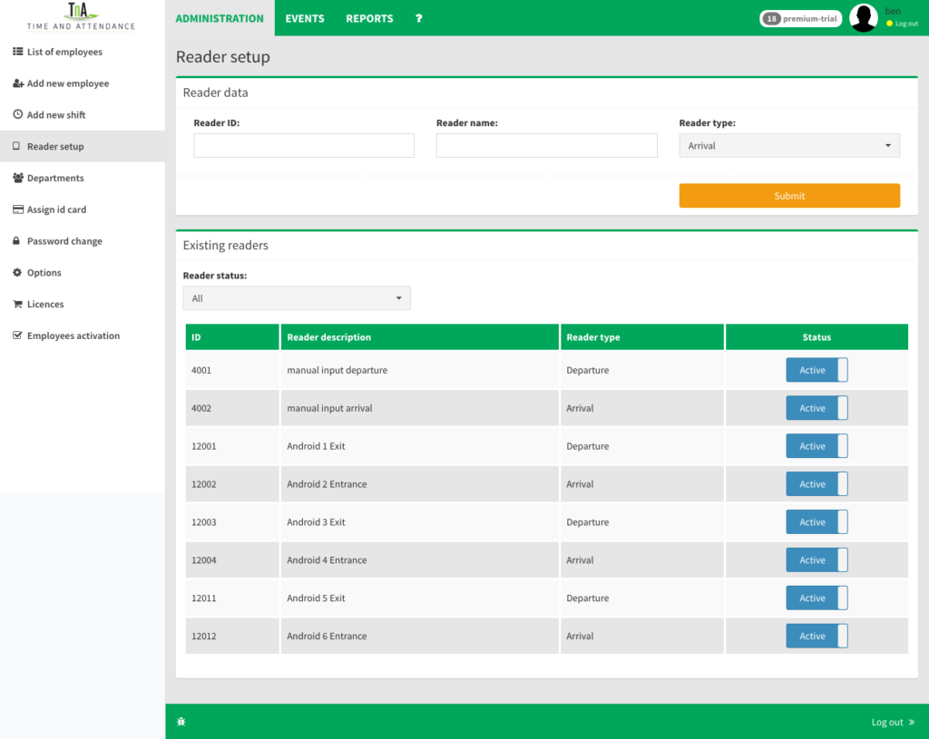Viewport: 929px width, 739px height.
Task: Click the Assign id card icon
Action: (18, 209)
